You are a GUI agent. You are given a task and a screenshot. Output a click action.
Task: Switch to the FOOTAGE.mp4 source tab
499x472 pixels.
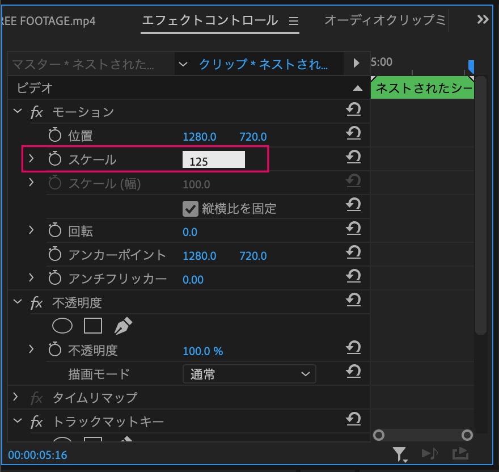(x=48, y=21)
